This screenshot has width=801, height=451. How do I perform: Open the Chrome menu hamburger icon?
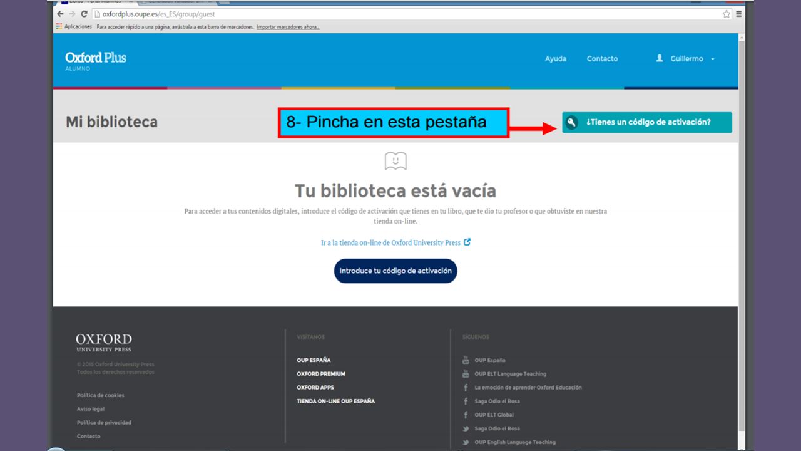[739, 14]
